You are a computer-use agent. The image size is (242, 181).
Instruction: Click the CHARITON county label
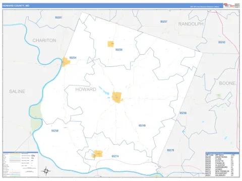44,40
